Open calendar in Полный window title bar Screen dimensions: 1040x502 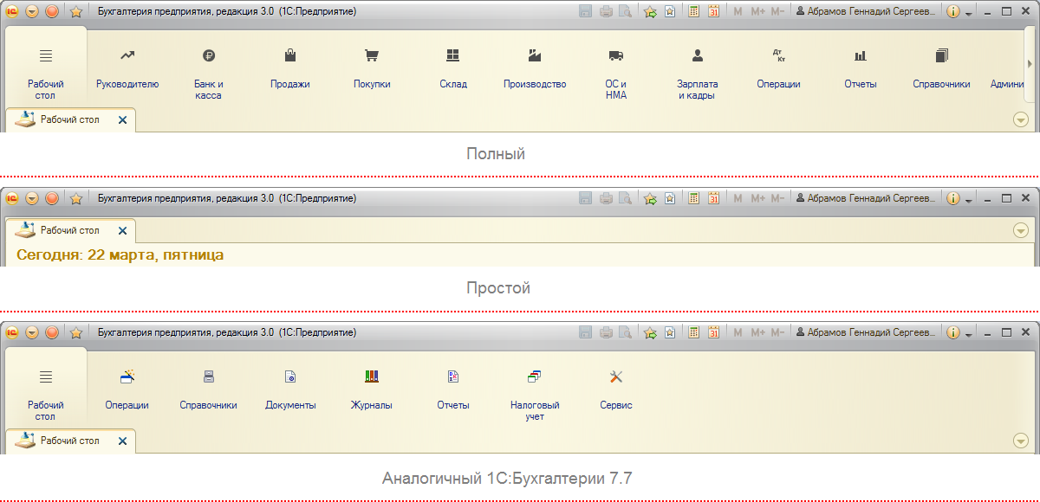(714, 12)
